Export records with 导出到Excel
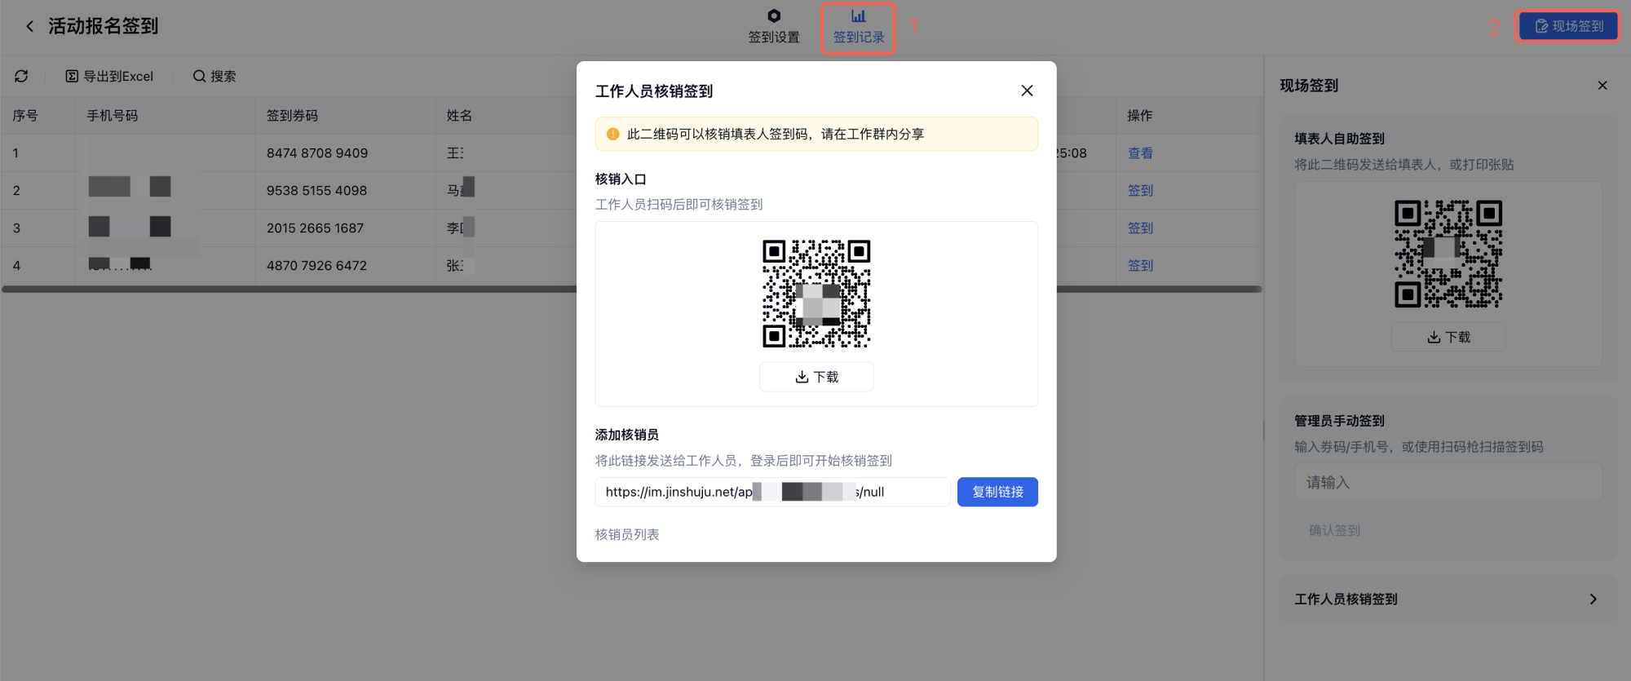 pos(109,76)
